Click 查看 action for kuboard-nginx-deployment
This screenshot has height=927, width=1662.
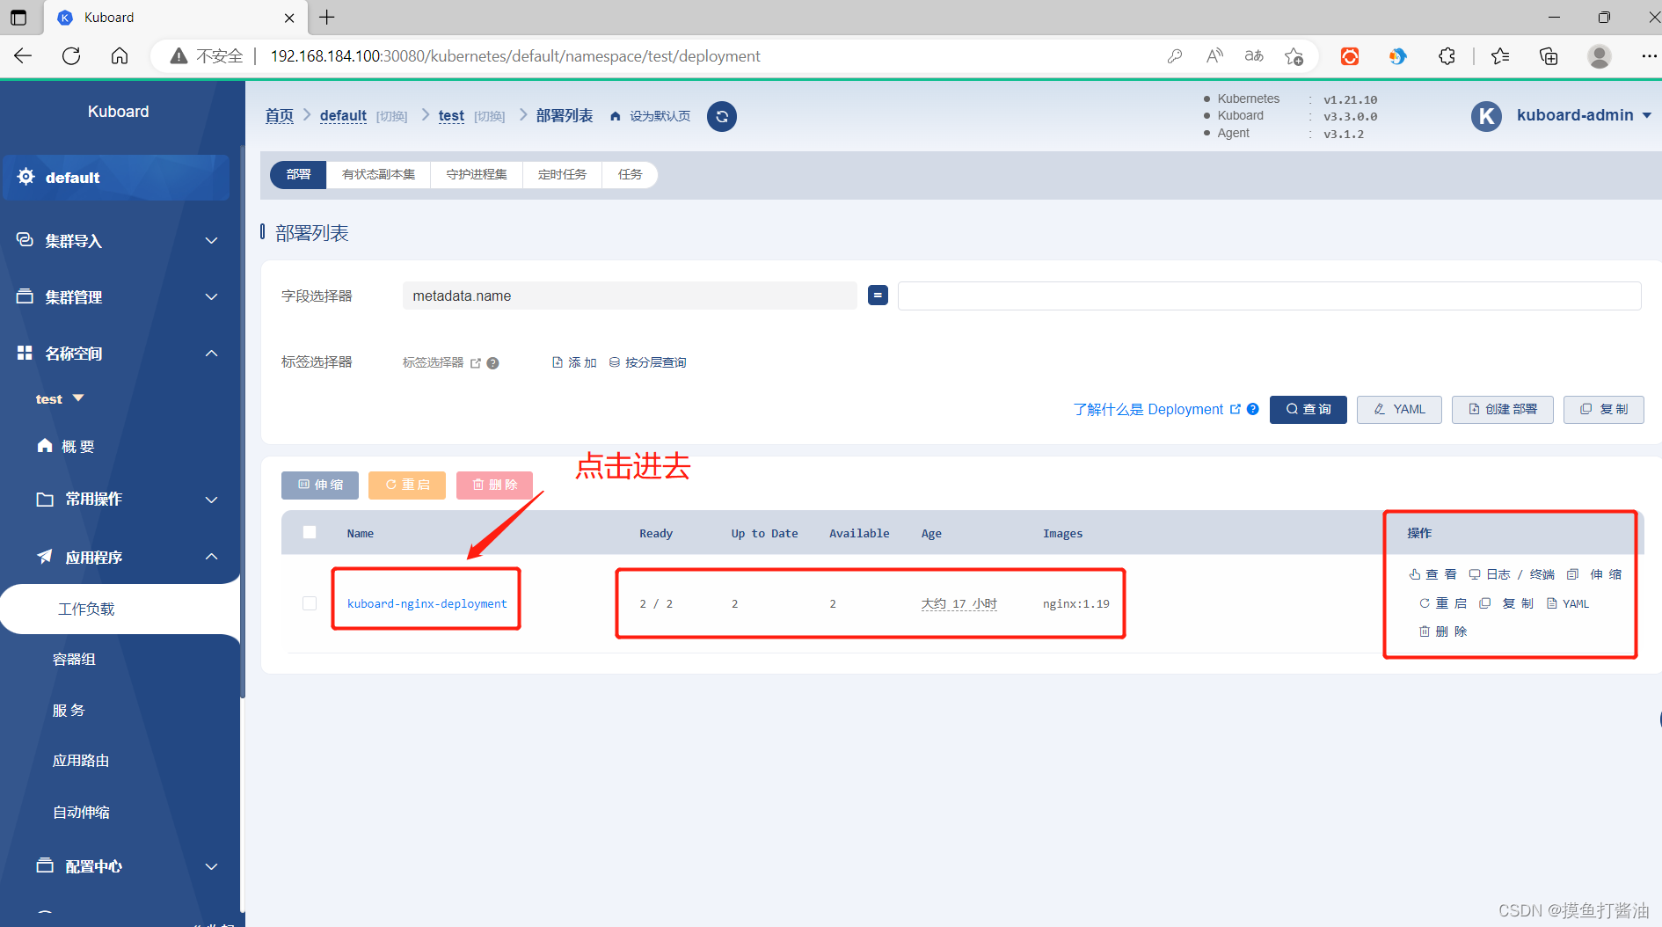coord(1432,574)
